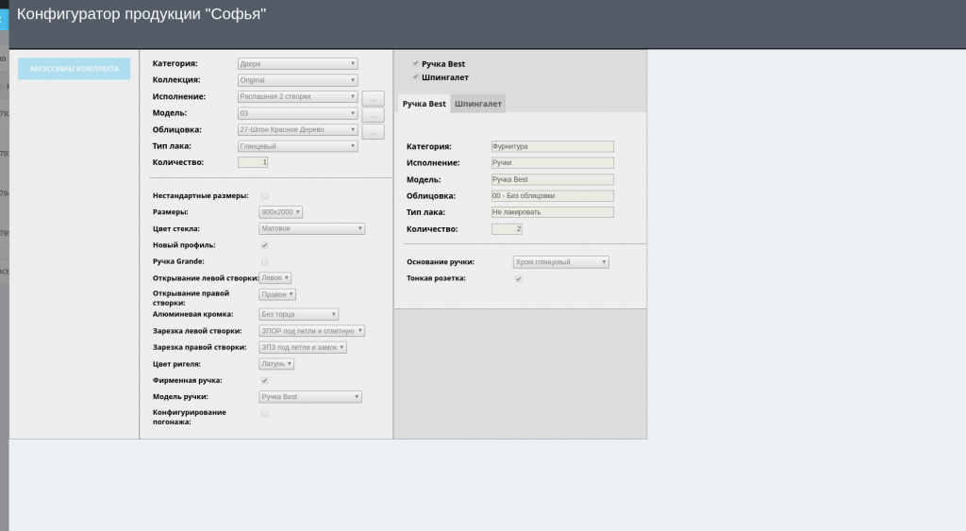
Task: Click the ellipsis button next to Исполнение
Action: (x=373, y=99)
